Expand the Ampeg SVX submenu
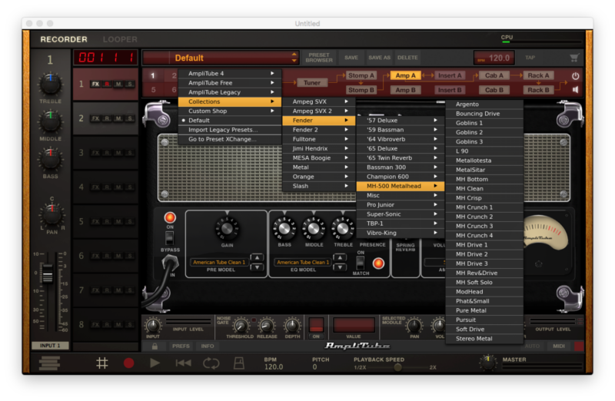Image resolution: width=615 pixels, height=401 pixels. click(319, 101)
